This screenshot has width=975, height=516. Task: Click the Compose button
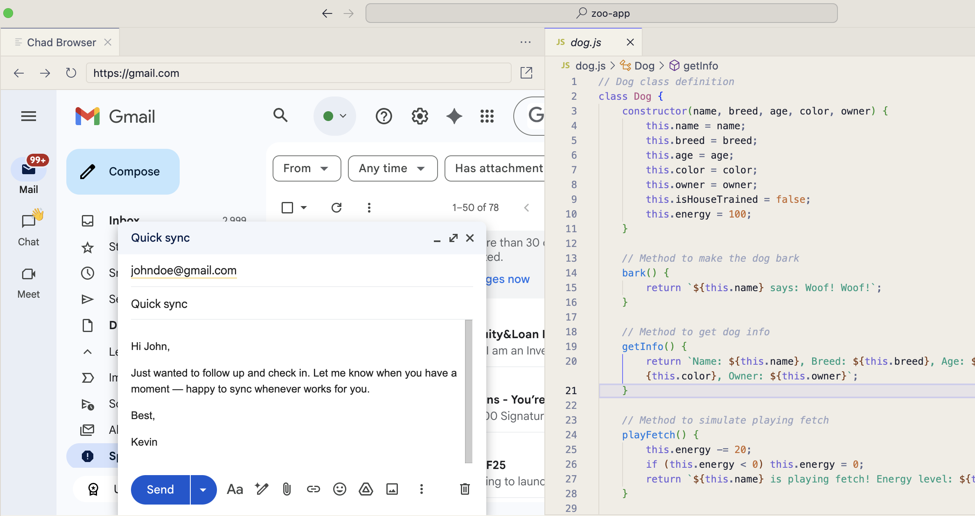tap(123, 172)
